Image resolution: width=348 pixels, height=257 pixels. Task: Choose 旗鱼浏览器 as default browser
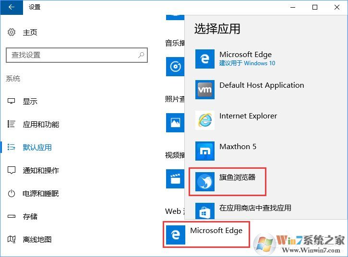click(x=237, y=177)
